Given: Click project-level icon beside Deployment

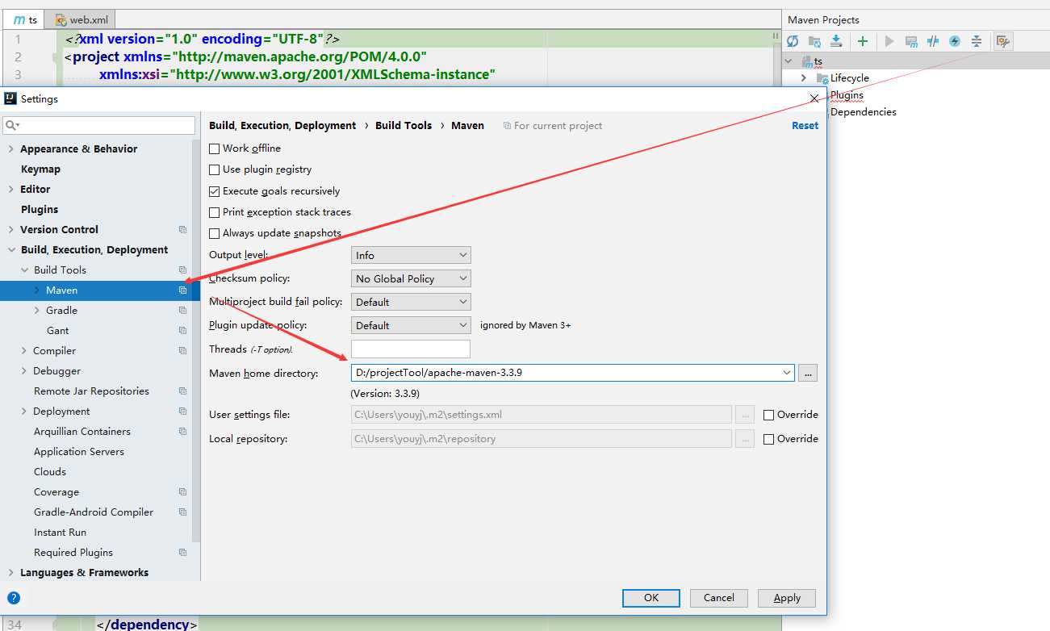Looking at the screenshot, I should pyautogui.click(x=182, y=412).
